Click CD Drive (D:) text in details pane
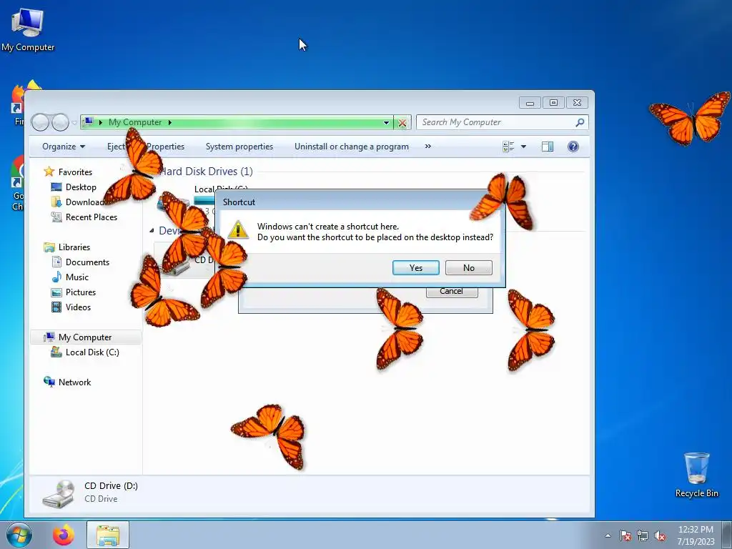732x549 pixels. [x=111, y=486]
